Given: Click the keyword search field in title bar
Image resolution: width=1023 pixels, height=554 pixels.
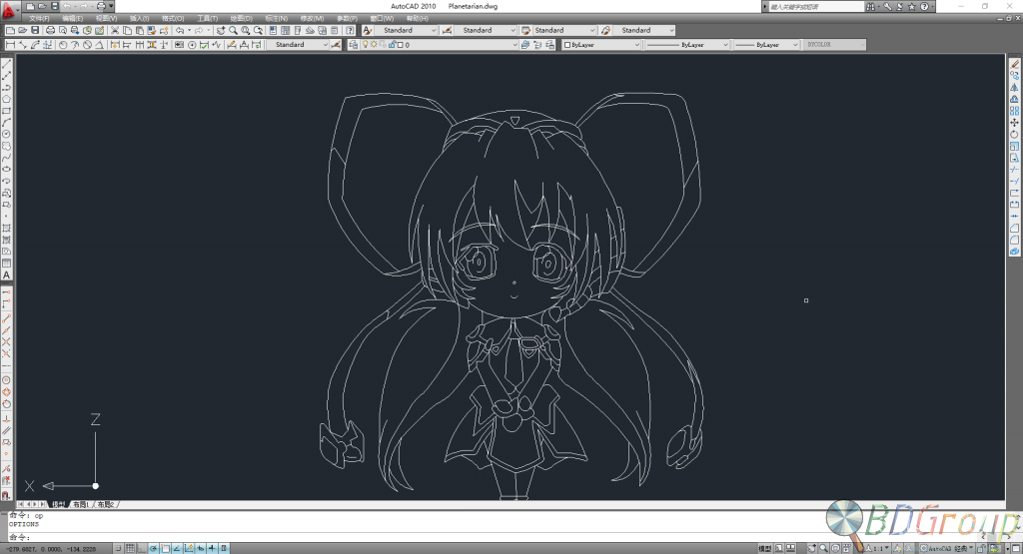Looking at the screenshot, I should pos(816,7).
